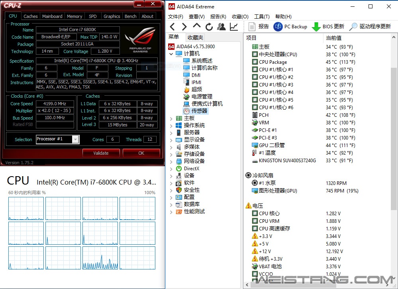Click BIOS 更新 toolbar button
This screenshot has width=398, height=289.
point(328,26)
